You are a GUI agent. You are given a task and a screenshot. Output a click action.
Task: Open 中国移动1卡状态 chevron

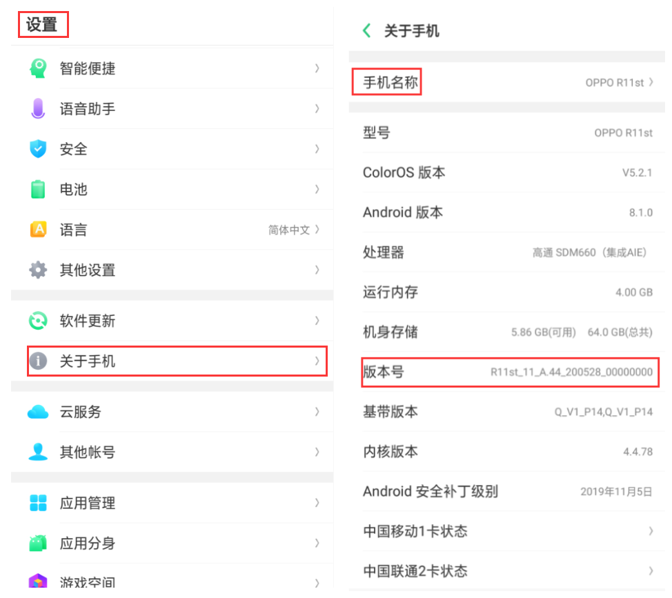pos(651,531)
